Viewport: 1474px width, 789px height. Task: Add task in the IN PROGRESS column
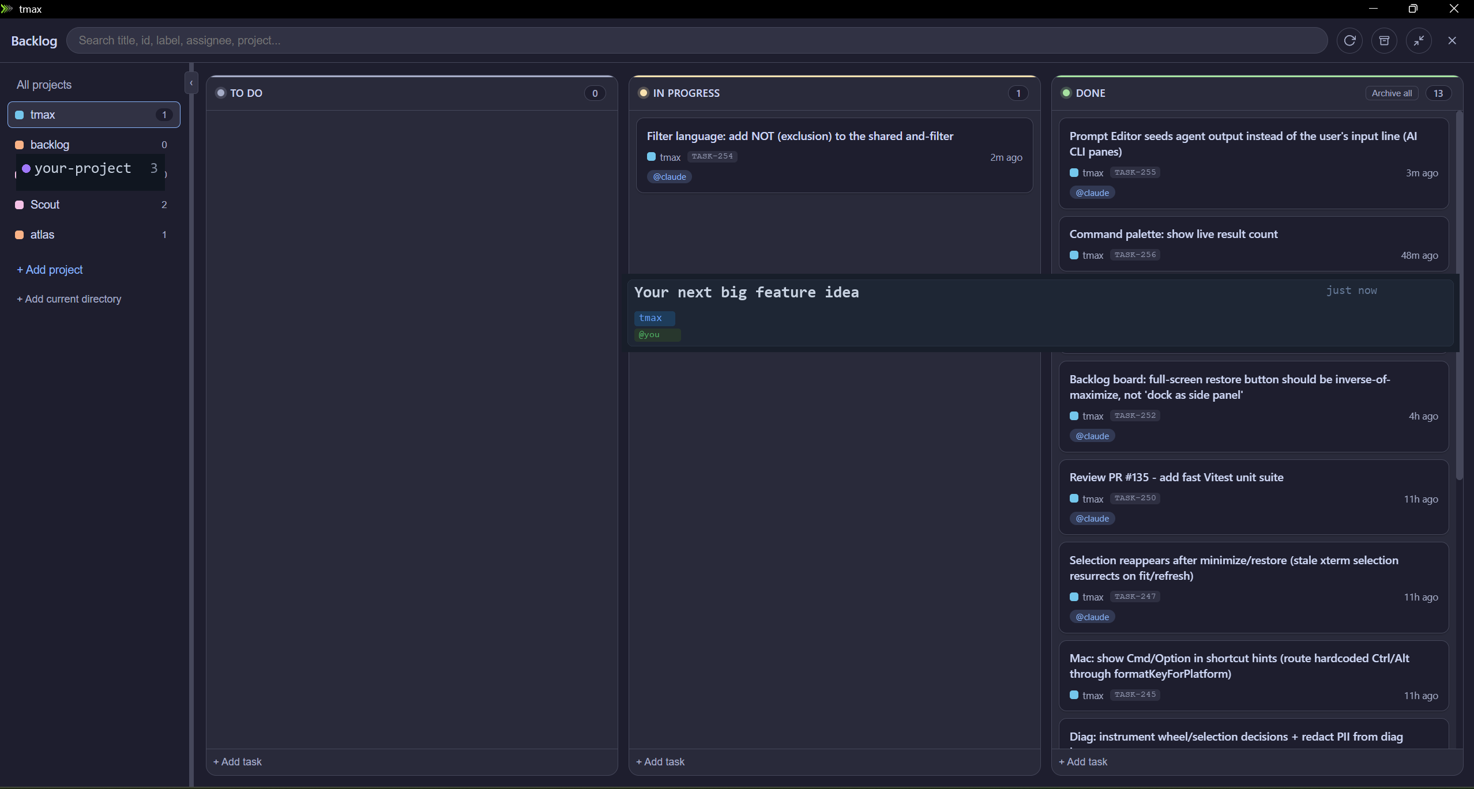coord(660,761)
